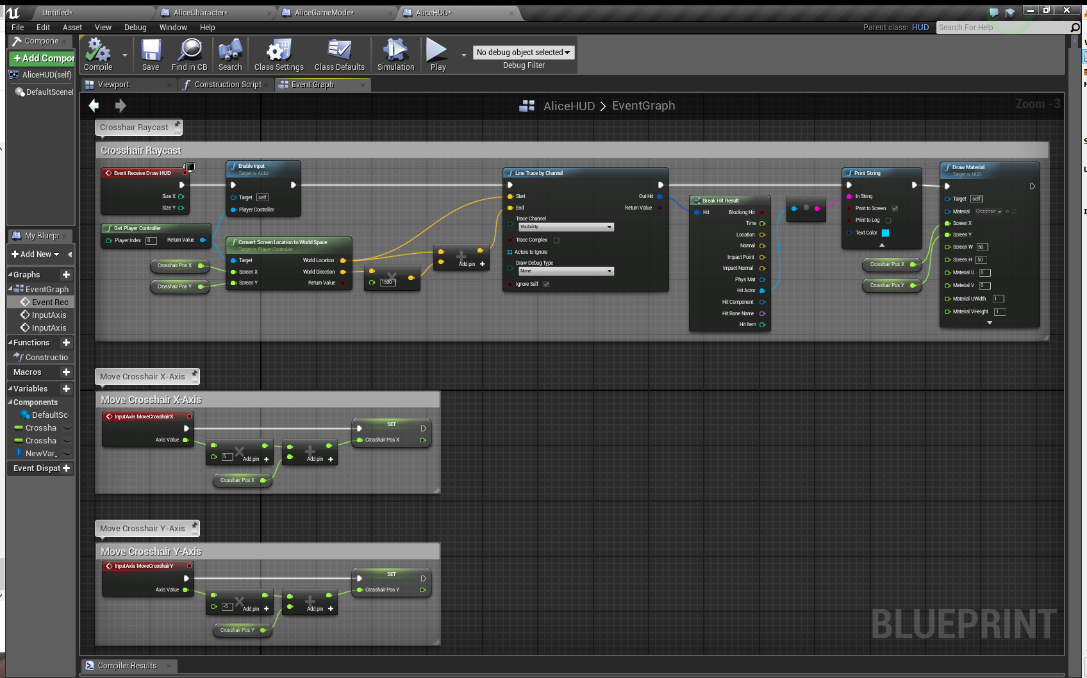Switch to the Viewport tab
This screenshot has width=1087, height=678.
click(113, 85)
